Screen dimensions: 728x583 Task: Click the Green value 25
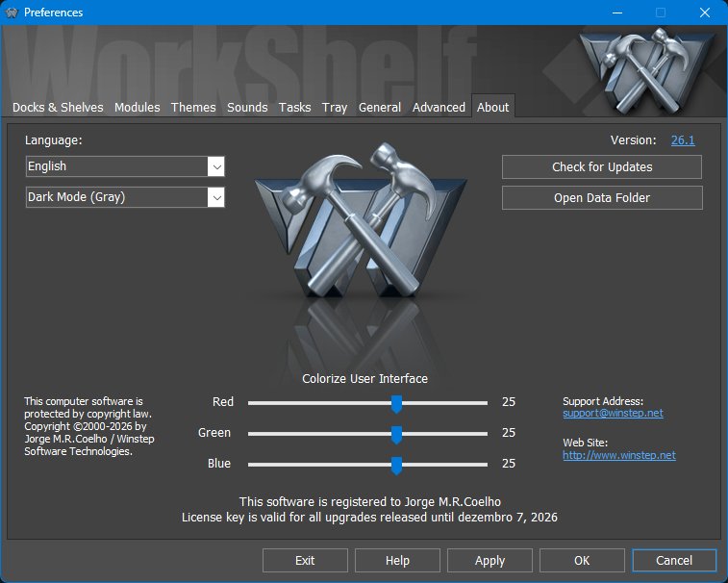509,433
